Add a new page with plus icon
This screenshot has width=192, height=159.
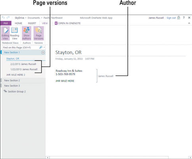point(43,52)
